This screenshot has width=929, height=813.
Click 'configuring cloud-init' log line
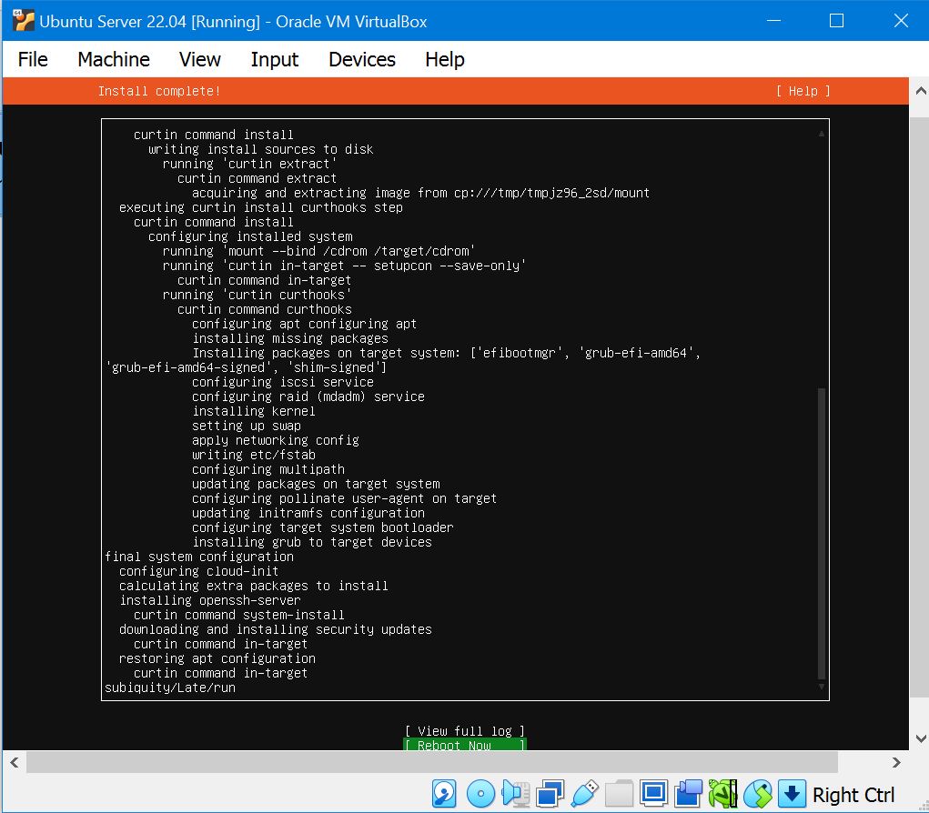198,571
